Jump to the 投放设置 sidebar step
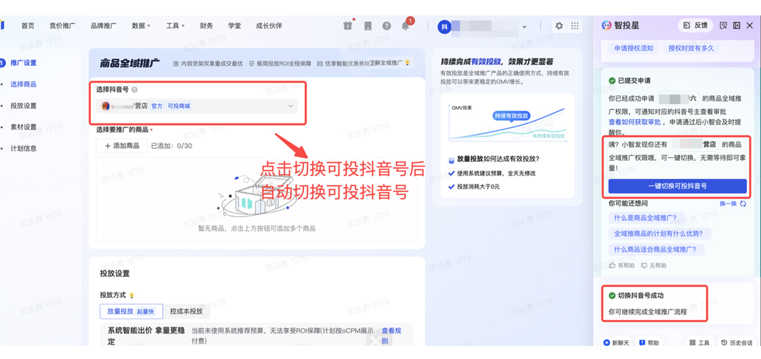The width and height of the screenshot is (761, 359). pos(23,106)
